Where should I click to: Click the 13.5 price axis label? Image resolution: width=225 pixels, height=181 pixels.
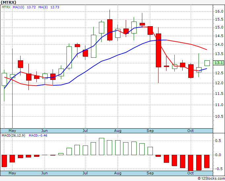click(219, 54)
